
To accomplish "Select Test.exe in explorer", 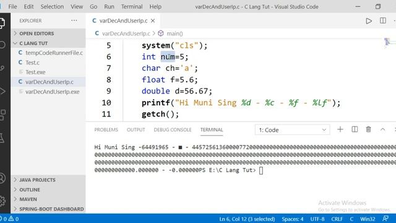I will point(48,72).
